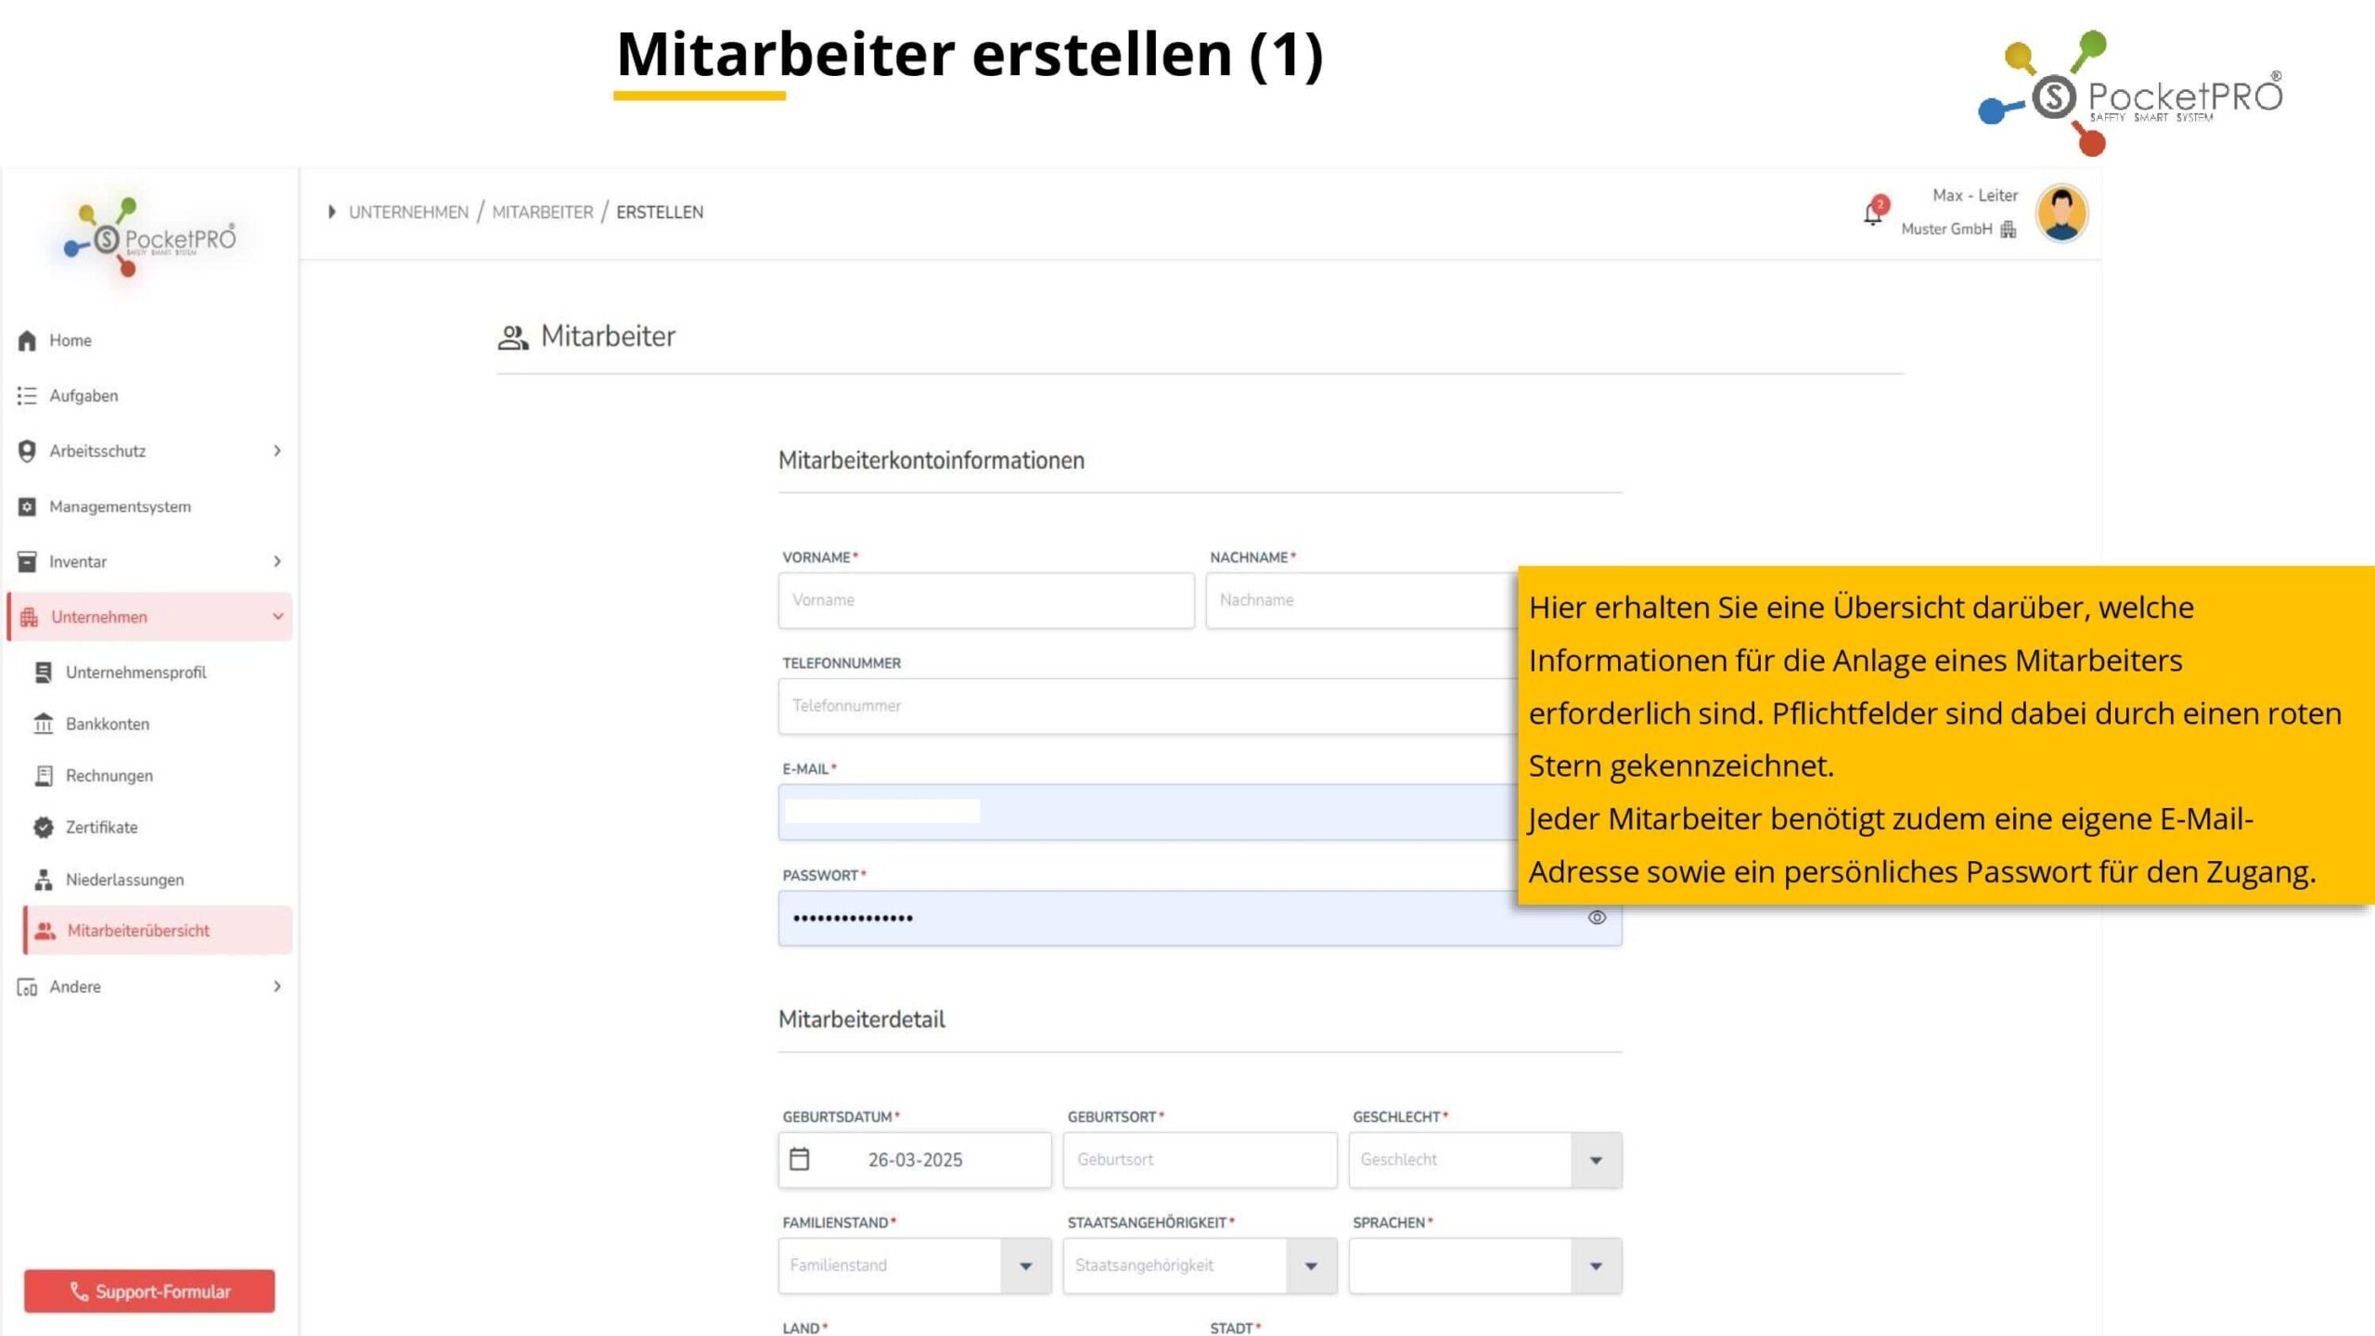Click the Inventar box icon
This screenshot has width=2375, height=1336.
(x=27, y=561)
